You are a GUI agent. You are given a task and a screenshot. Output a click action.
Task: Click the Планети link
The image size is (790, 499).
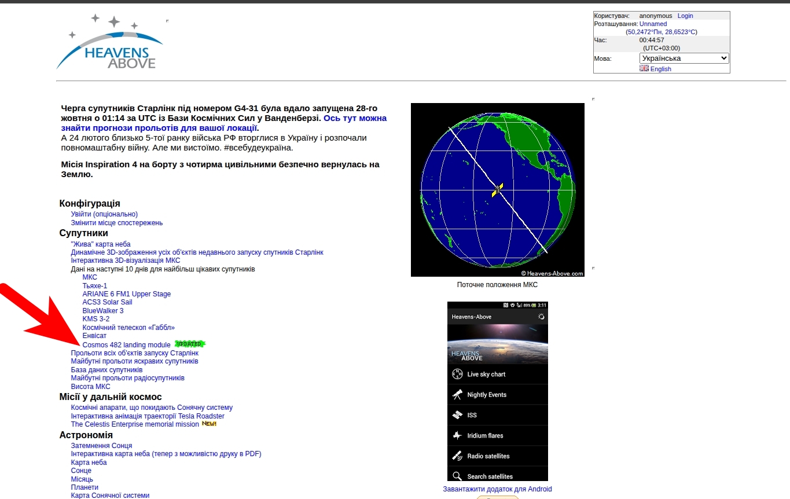pyautogui.click(x=84, y=487)
